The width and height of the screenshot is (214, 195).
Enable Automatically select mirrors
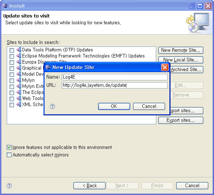click(9, 155)
